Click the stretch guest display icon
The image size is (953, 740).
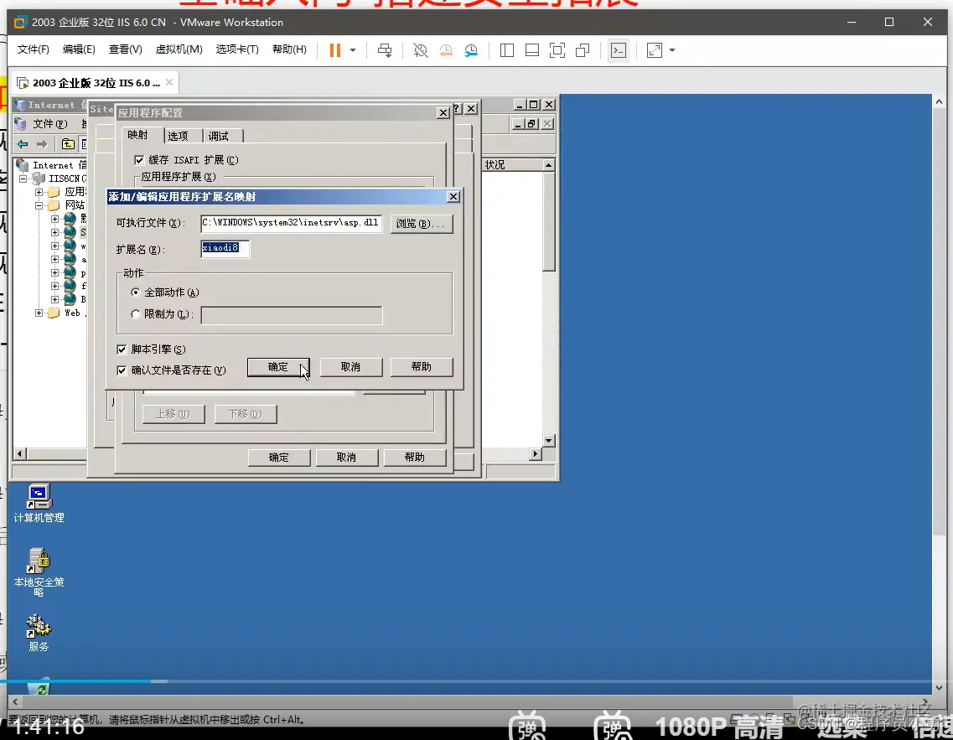[x=655, y=50]
